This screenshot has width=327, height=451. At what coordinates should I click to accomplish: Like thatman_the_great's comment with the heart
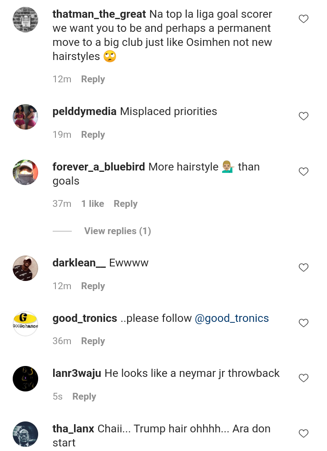coord(303,19)
